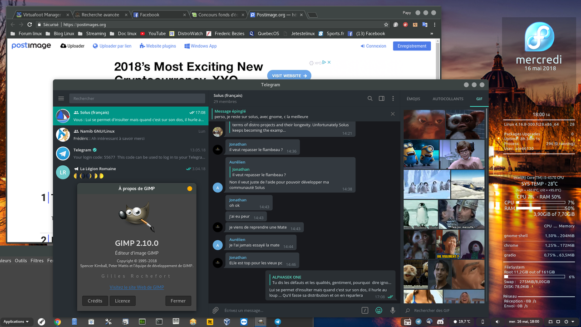
Task: Expand hidden Chrome bookmarks chevron
Action: (433, 34)
